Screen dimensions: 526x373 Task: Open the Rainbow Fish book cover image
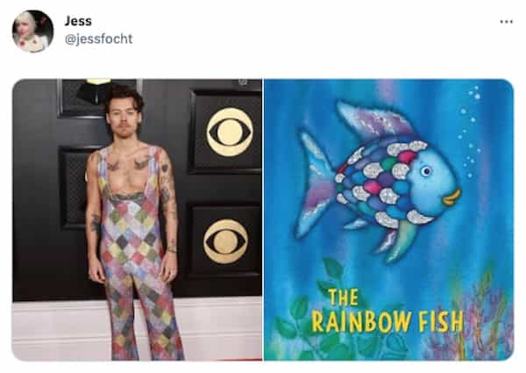[x=388, y=220]
